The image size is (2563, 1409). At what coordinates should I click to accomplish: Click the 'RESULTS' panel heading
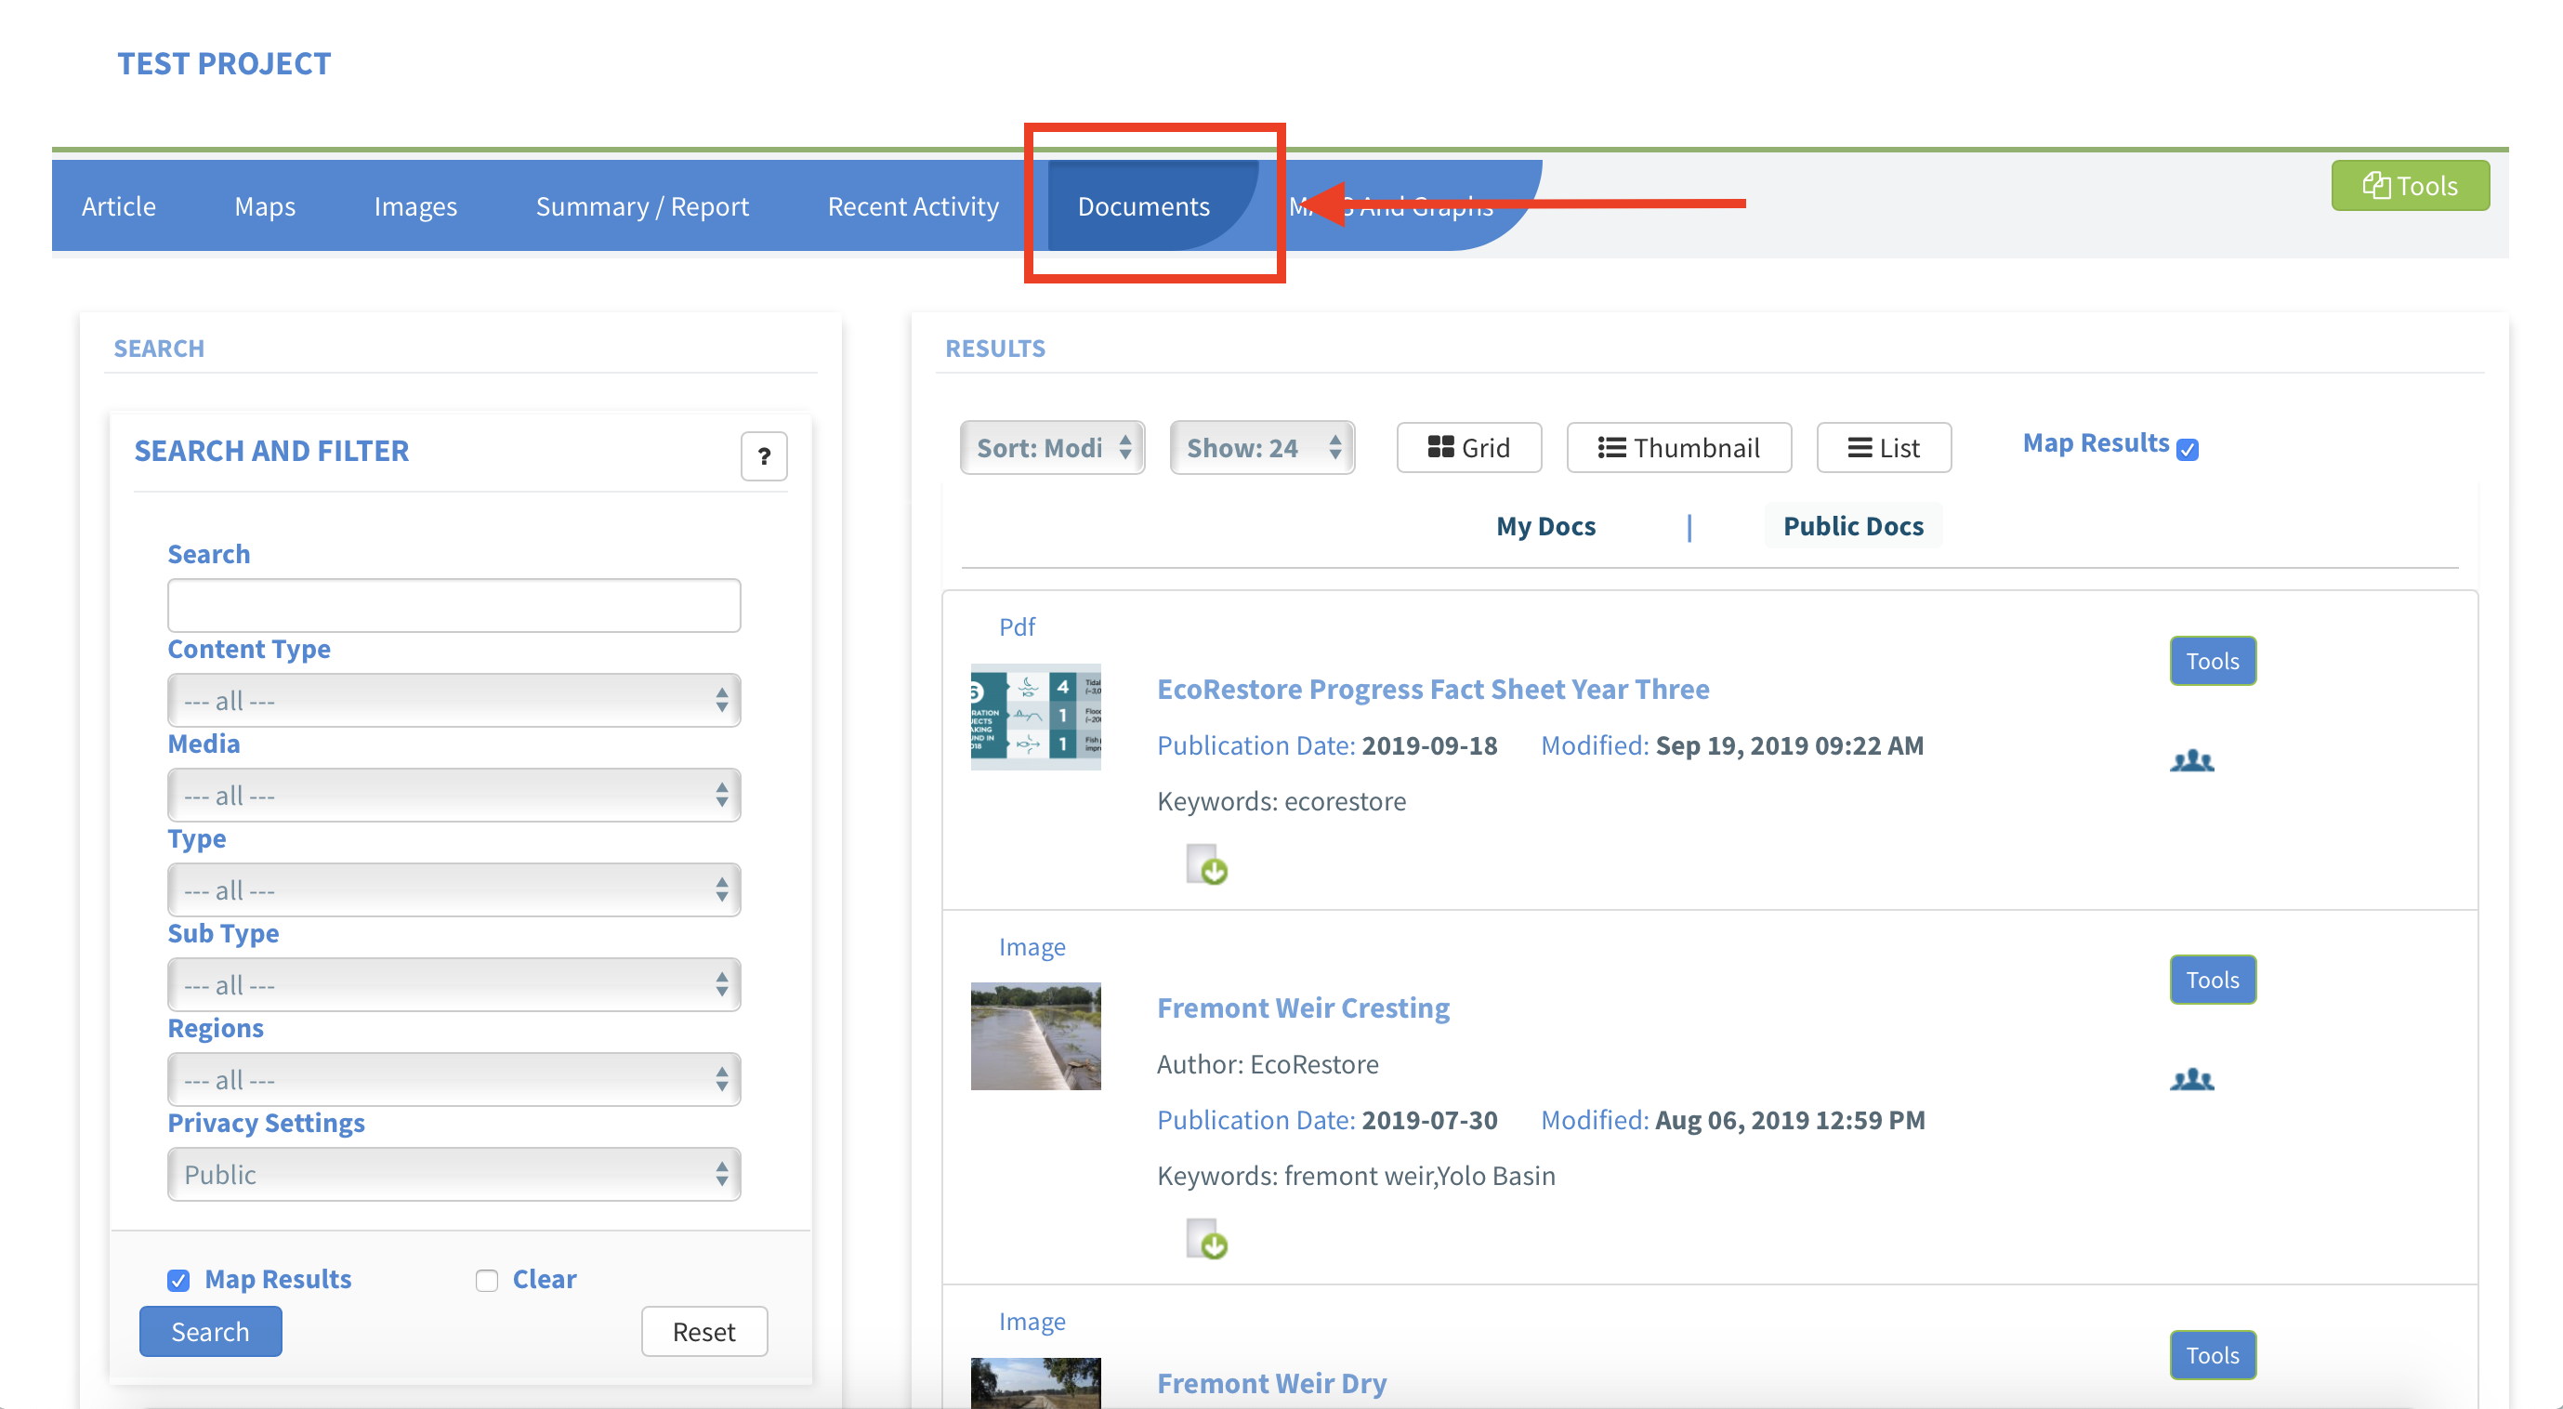pyautogui.click(x=995, y=349)
